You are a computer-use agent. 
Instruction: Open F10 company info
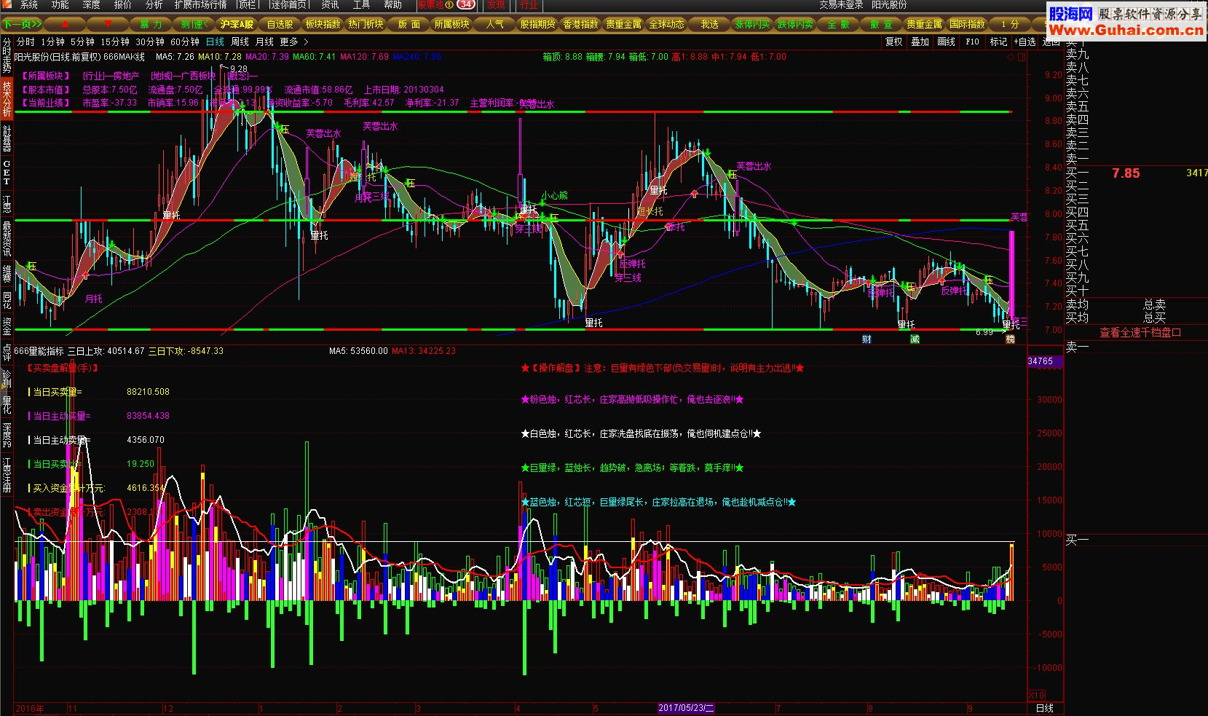(973, 42)
